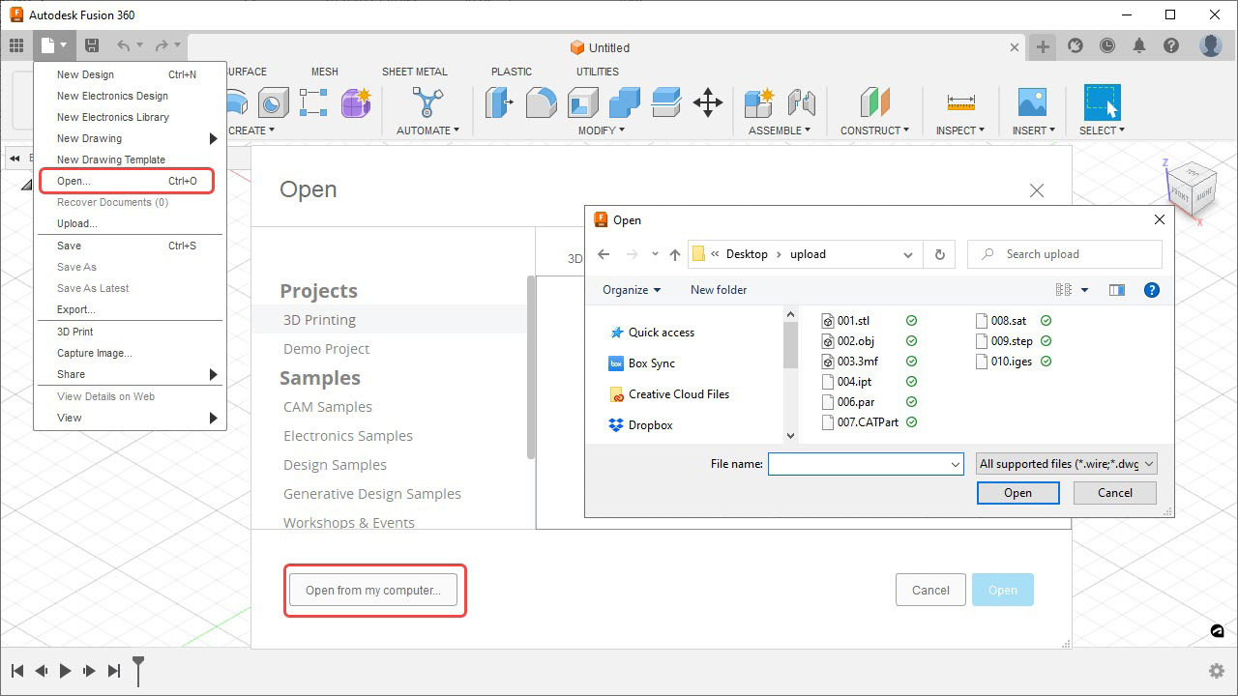Click Cancel in the Fusion Open panel
1238x696 pixels.
pos(930,590)
